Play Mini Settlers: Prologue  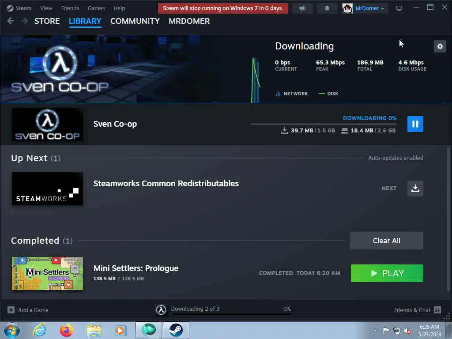click(387, 273)
